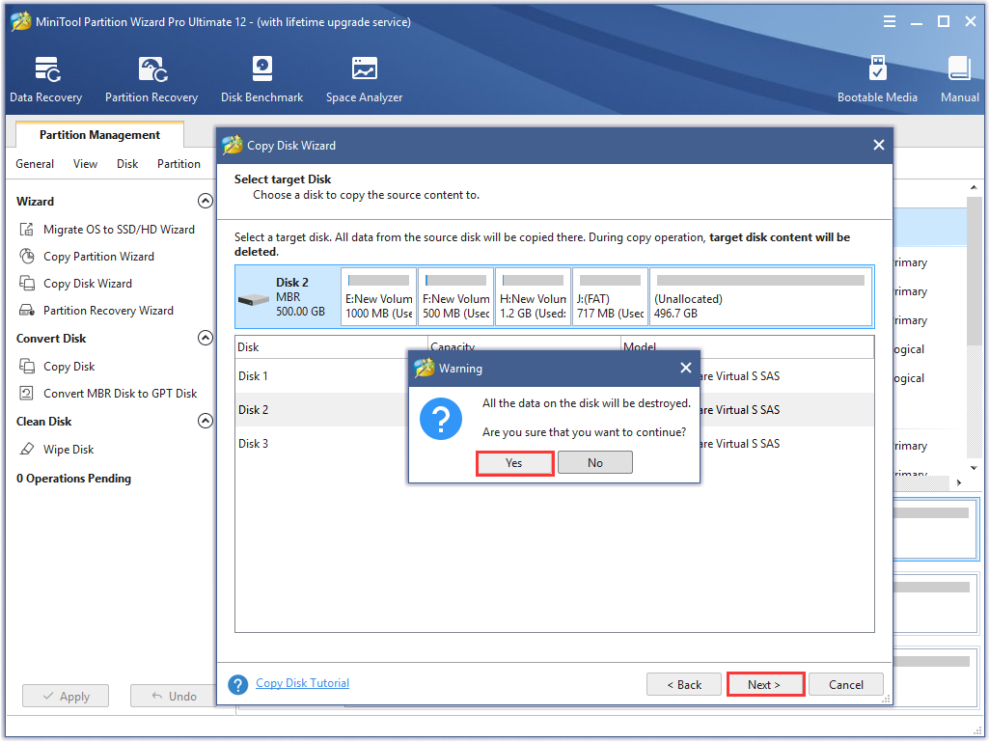Click the scroll down arrow in the main window
The height and width of the screenshot is (742, 989).
(x=974, y=468)
